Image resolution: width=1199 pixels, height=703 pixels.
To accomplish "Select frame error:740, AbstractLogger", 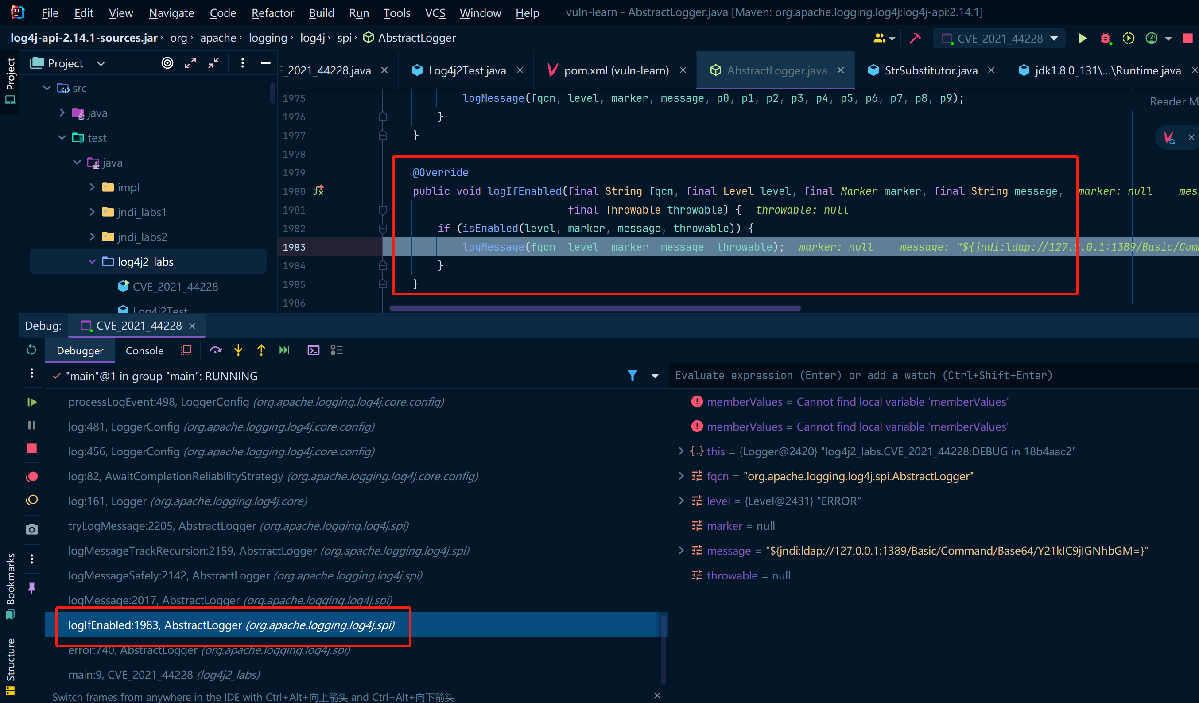I will coord(209,650).
